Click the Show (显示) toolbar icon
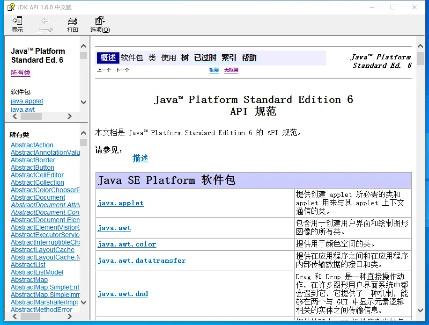This screenshot has height=325, width=429. point(17,24)
